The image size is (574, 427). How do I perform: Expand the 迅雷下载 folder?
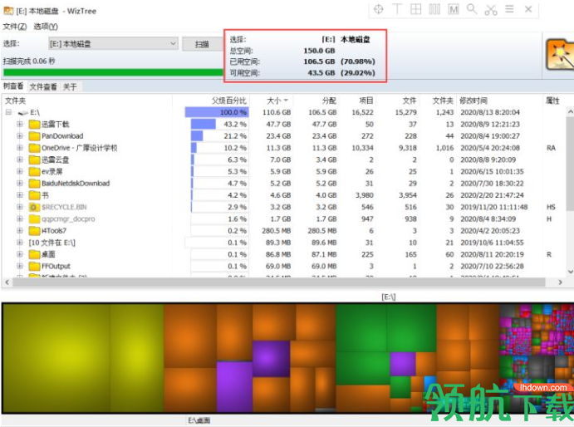(20, 124)
